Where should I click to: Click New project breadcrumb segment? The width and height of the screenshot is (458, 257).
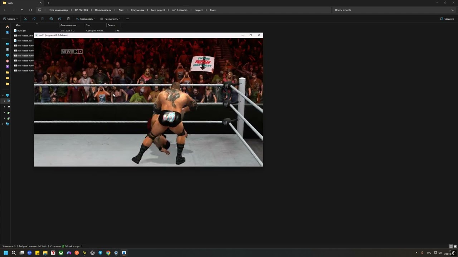coord(158,10)
